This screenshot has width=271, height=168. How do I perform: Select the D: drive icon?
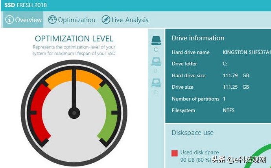pyautogui.click(x=156, y=62)
